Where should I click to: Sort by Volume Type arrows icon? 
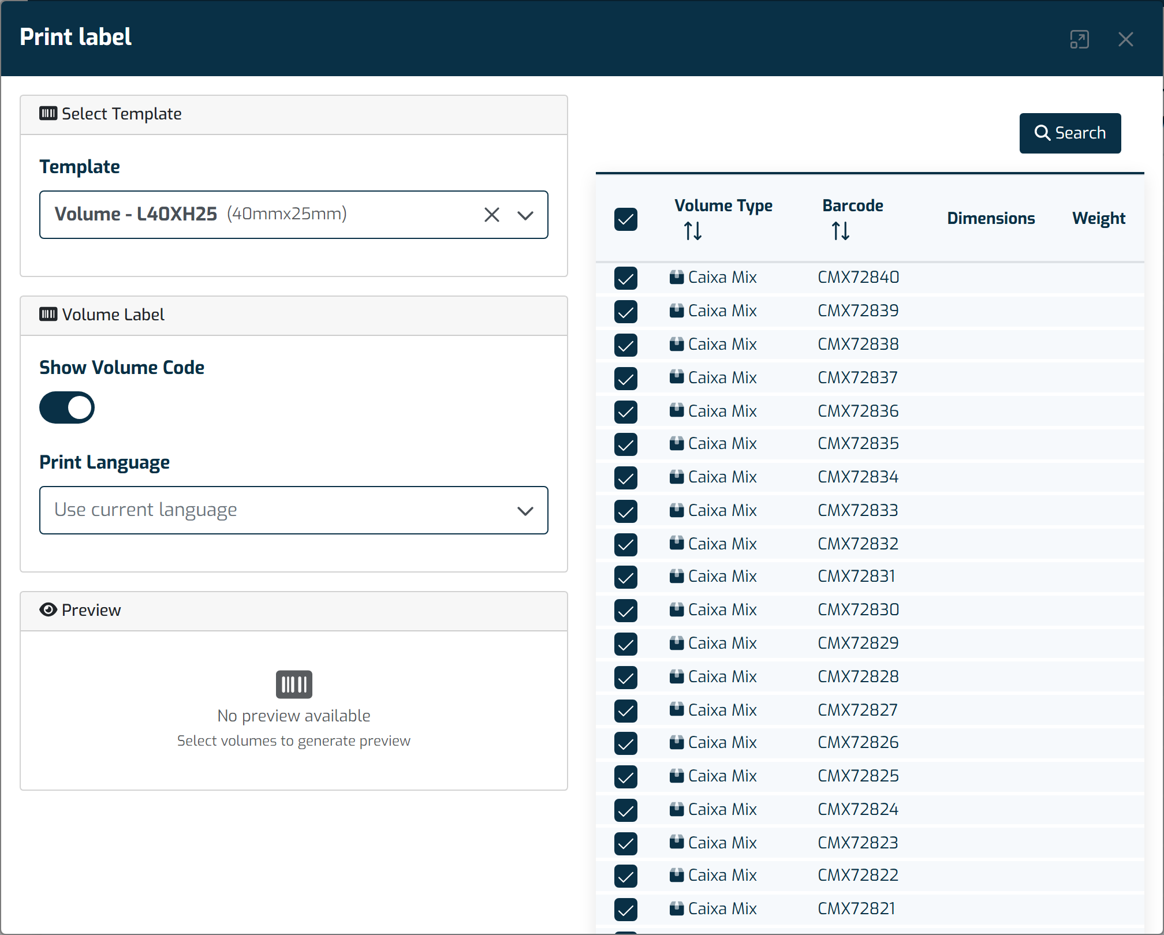tap(693, 231)
